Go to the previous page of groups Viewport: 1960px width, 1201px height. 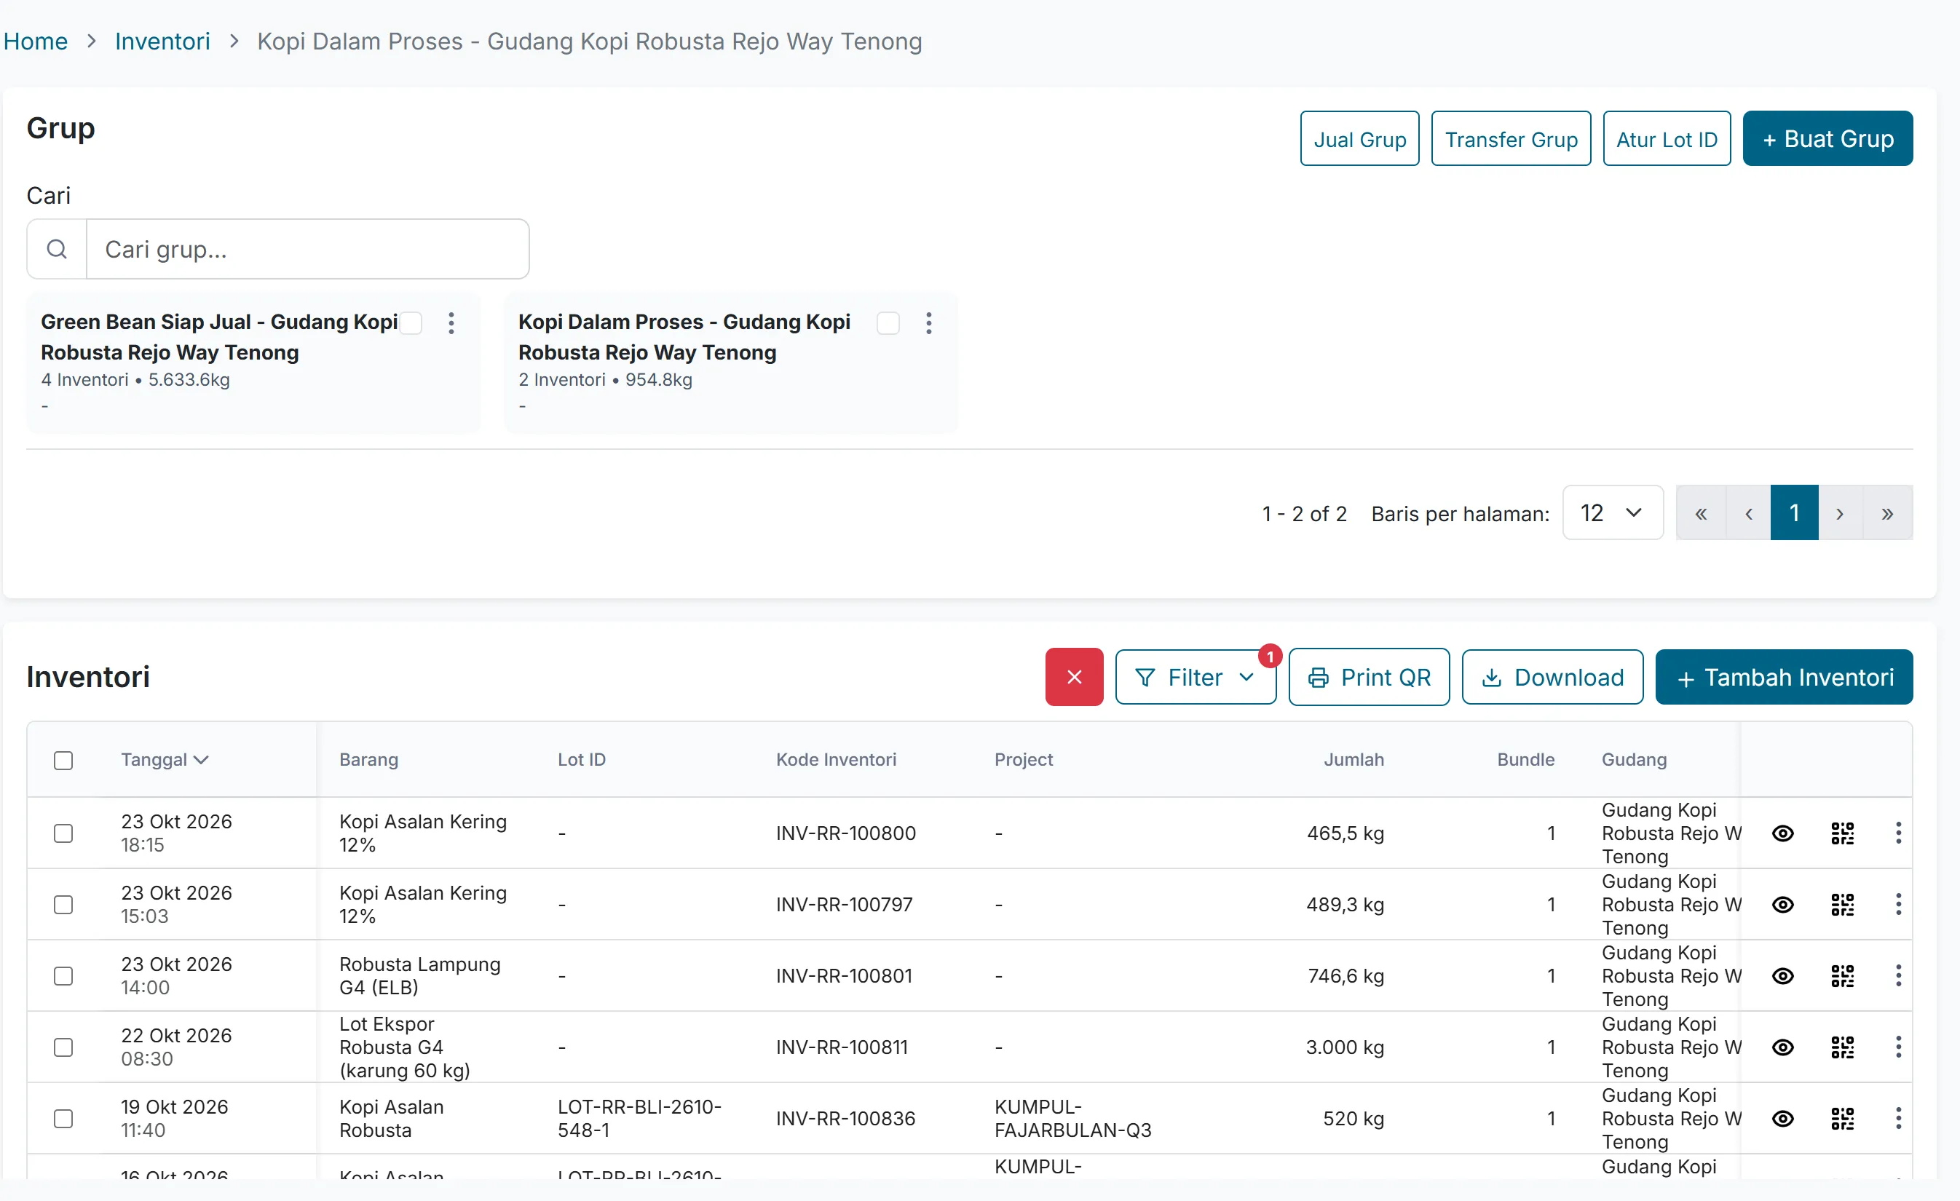coord(1748,513)
